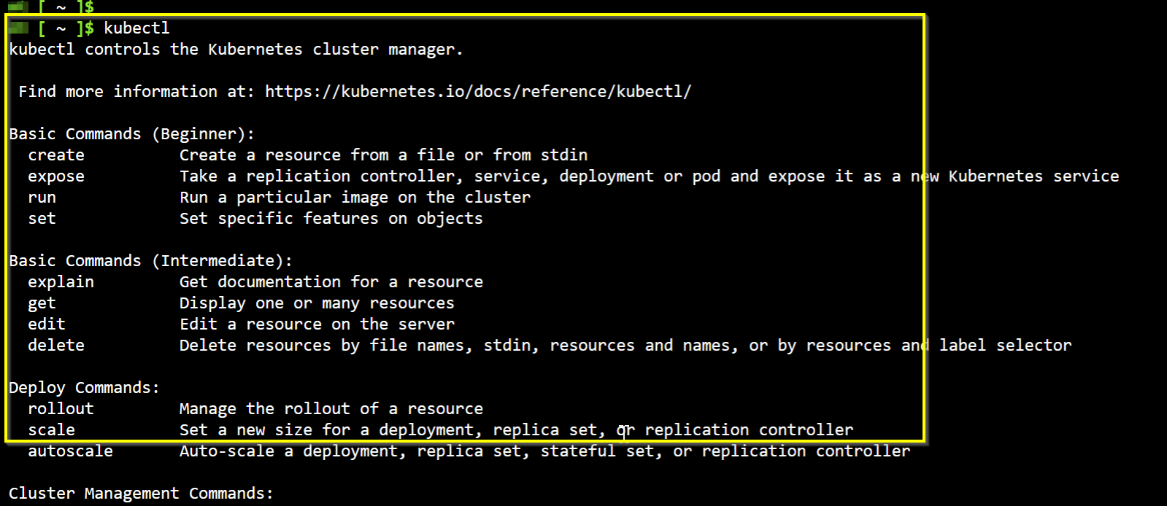Select the 'set' command name

tap(42, 219)
